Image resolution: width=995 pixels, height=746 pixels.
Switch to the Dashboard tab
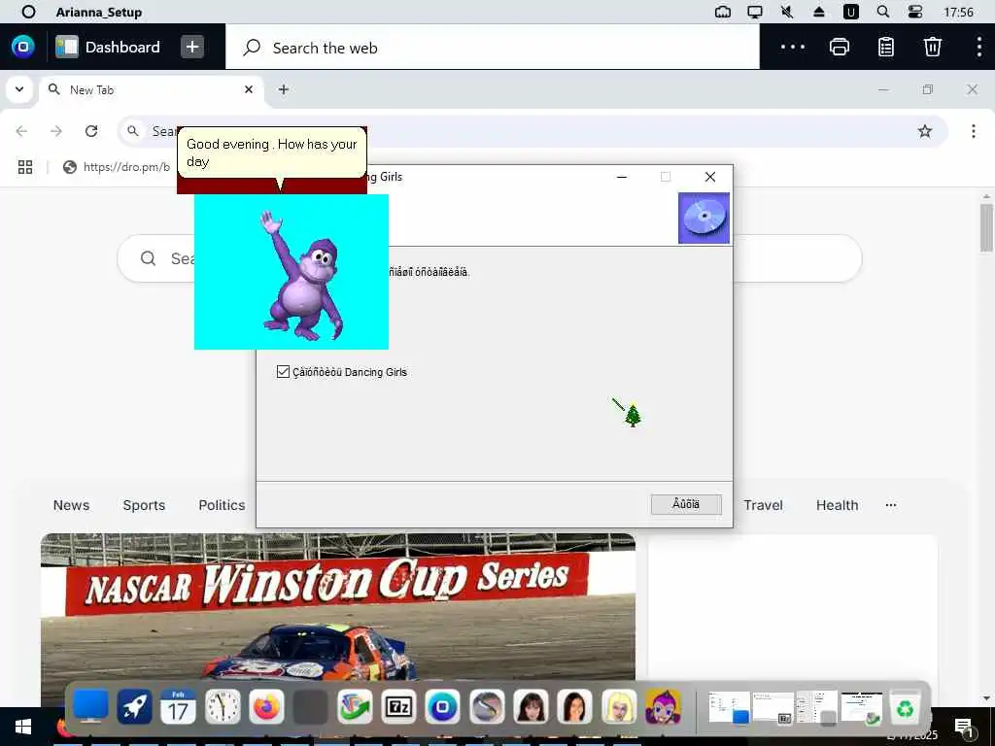[108, 47]
